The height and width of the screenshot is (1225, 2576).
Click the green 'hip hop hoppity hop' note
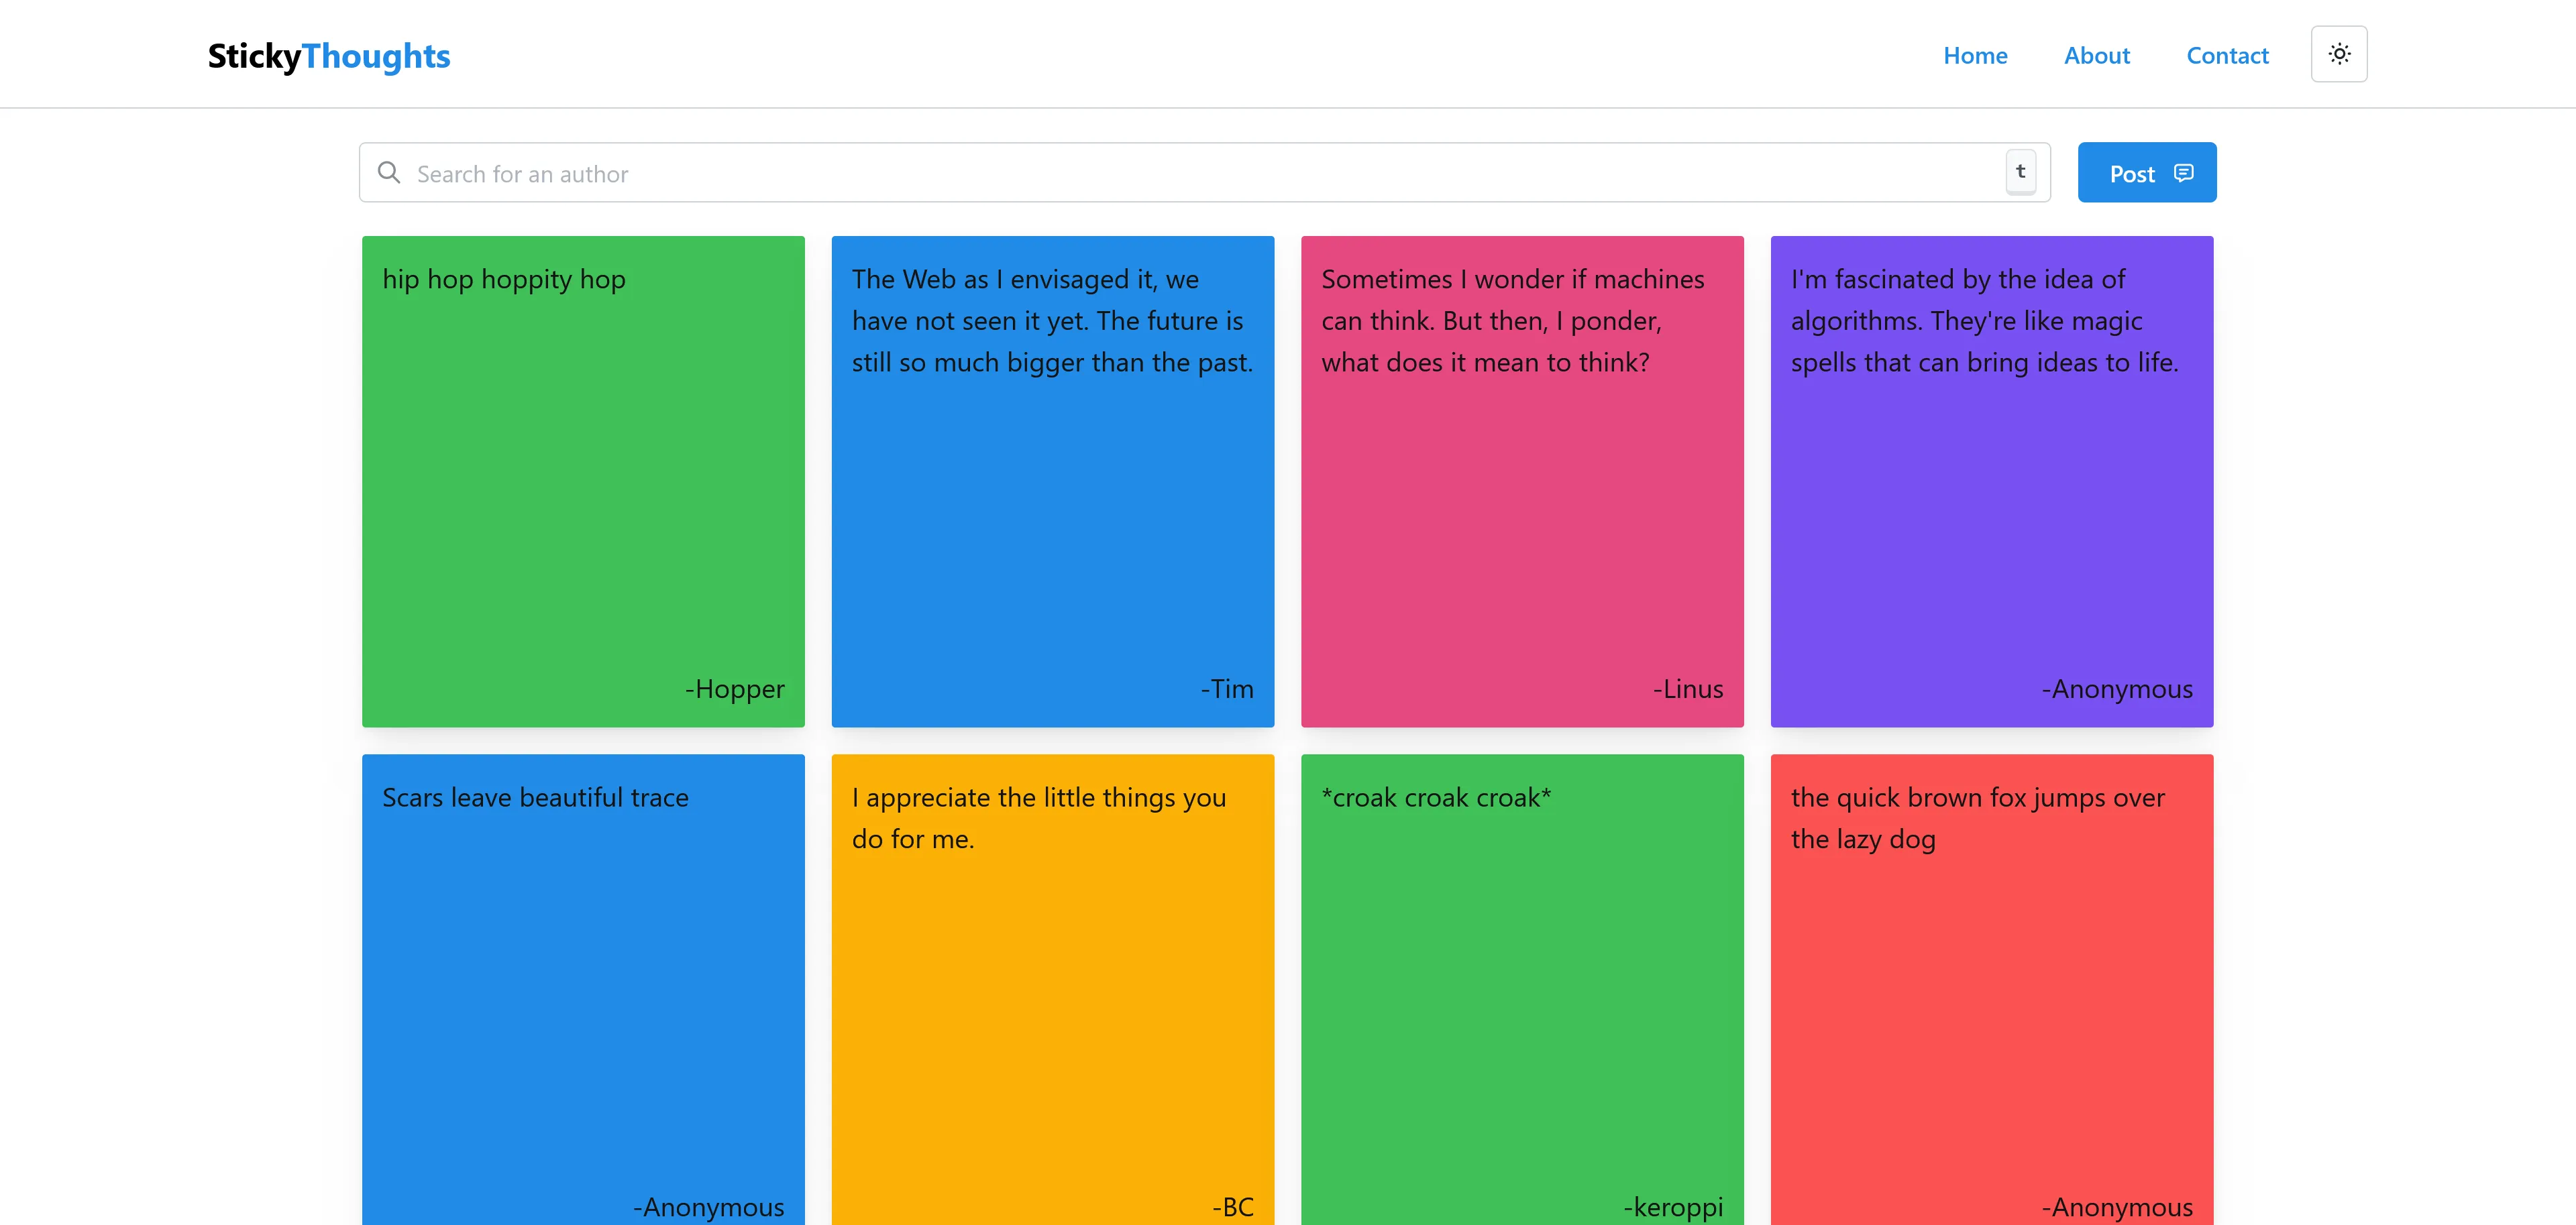(x=583, y=481)
